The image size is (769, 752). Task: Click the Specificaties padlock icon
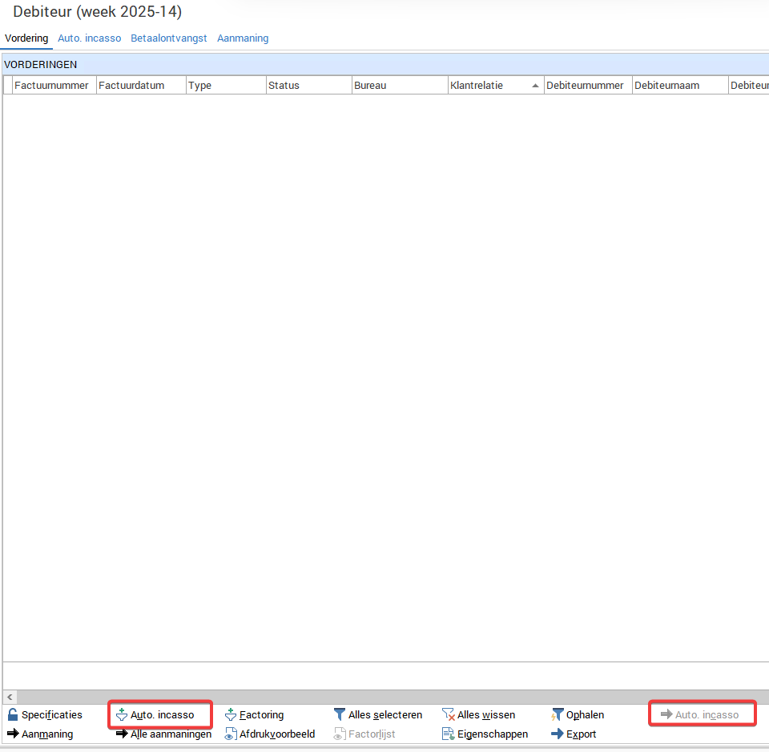point(13,714)
